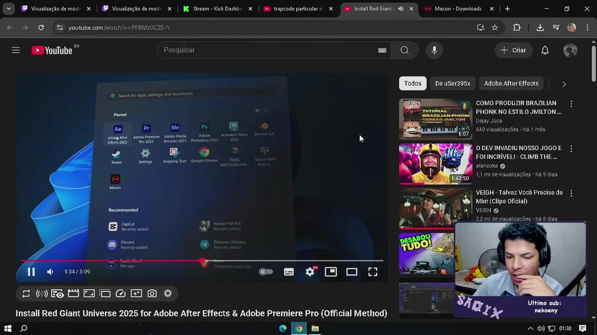
Task: Open a new browser tab
Action: [507, 9]
